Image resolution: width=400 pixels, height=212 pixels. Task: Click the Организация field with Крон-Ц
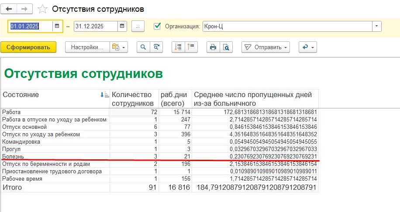tap(287, 26)
